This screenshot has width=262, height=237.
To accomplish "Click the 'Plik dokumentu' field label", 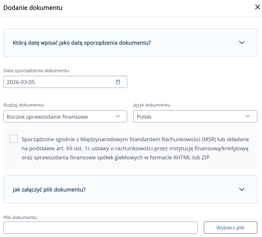I will click(x=20, y=218).
